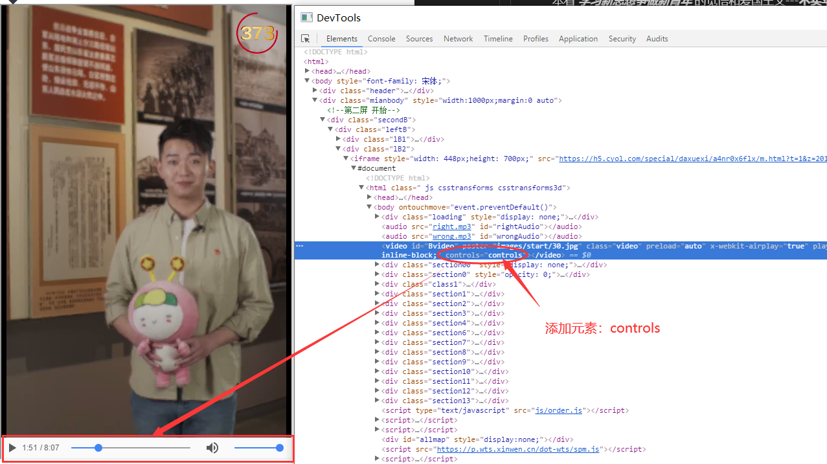Open the p.wts.xinwen.cn spm.js link
This screenshot has width=827, height=464.
coord(518,449)
